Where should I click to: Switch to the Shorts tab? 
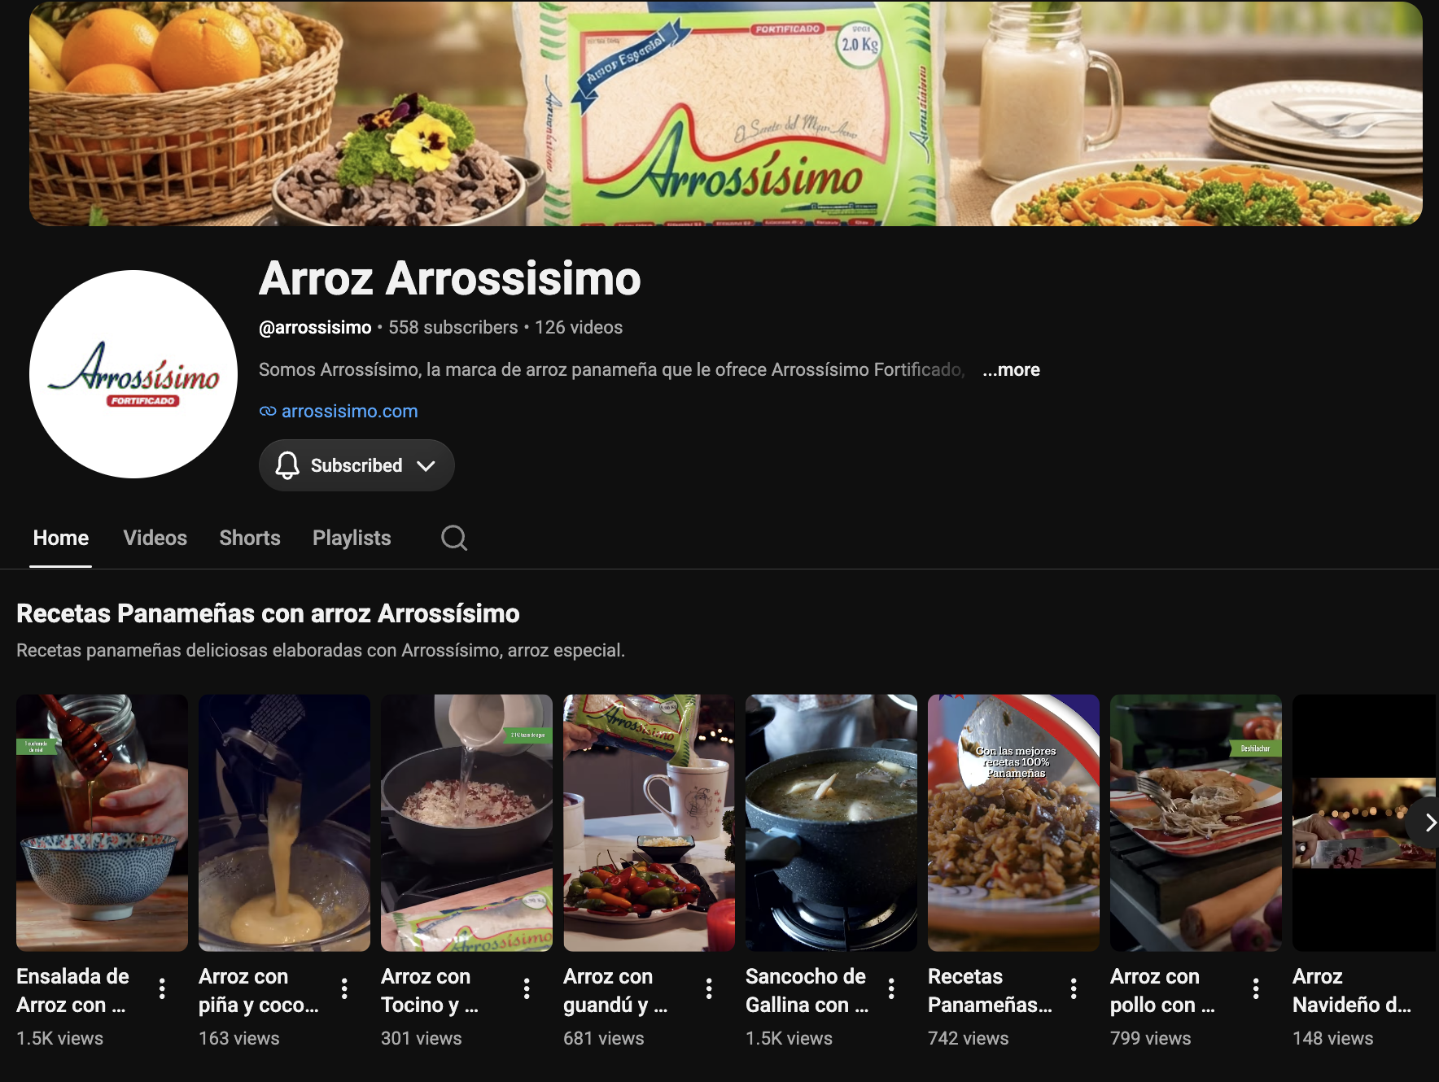click(x=250, y=538)
